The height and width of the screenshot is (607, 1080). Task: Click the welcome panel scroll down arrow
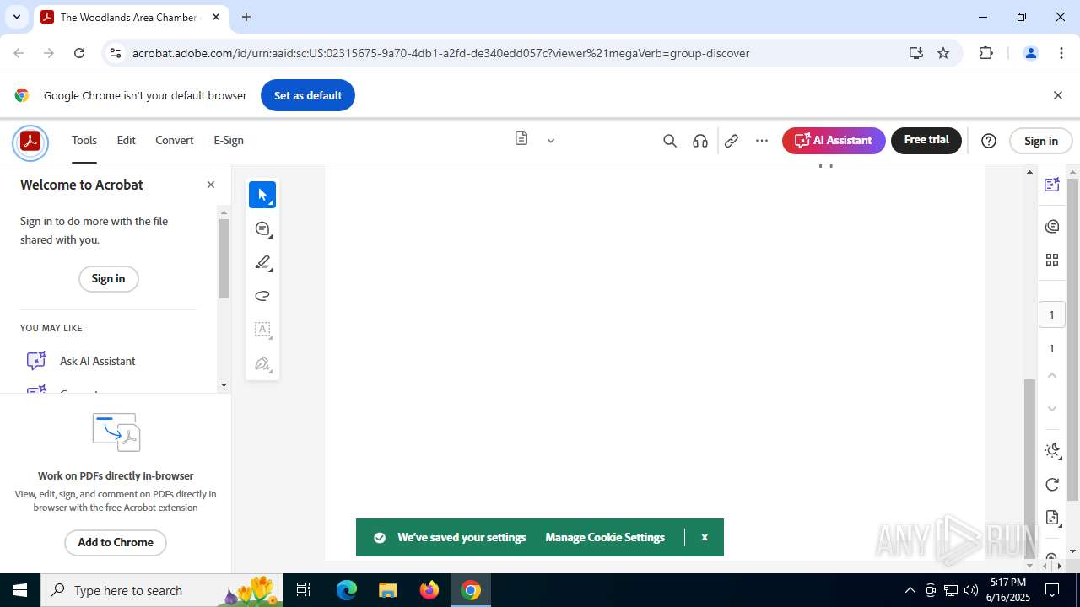[224, 385]
